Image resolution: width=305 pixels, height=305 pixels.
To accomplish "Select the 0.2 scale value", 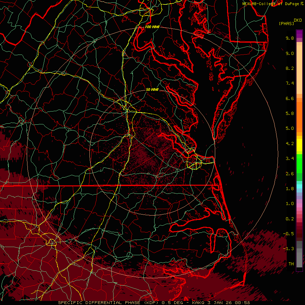I will click(290, 219).
